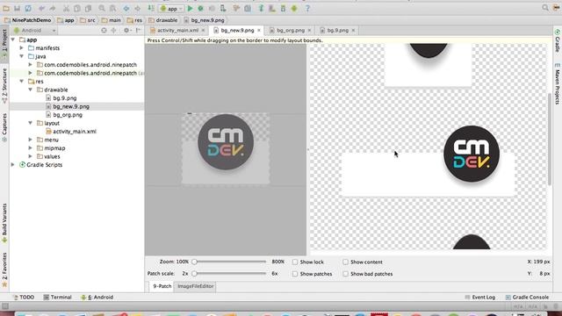
Task: Open the Gradle Console
Action: click(x=527, y=298)
